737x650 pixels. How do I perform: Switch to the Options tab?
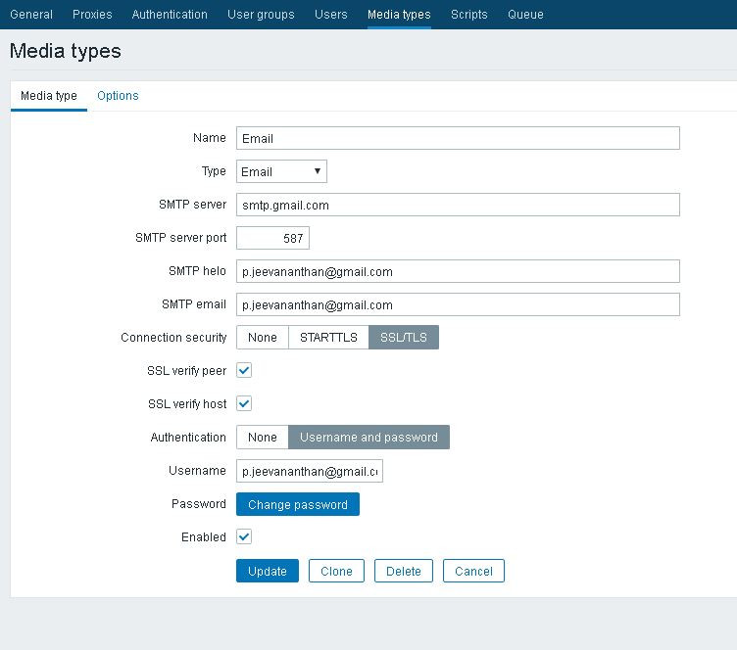point(118,96)
